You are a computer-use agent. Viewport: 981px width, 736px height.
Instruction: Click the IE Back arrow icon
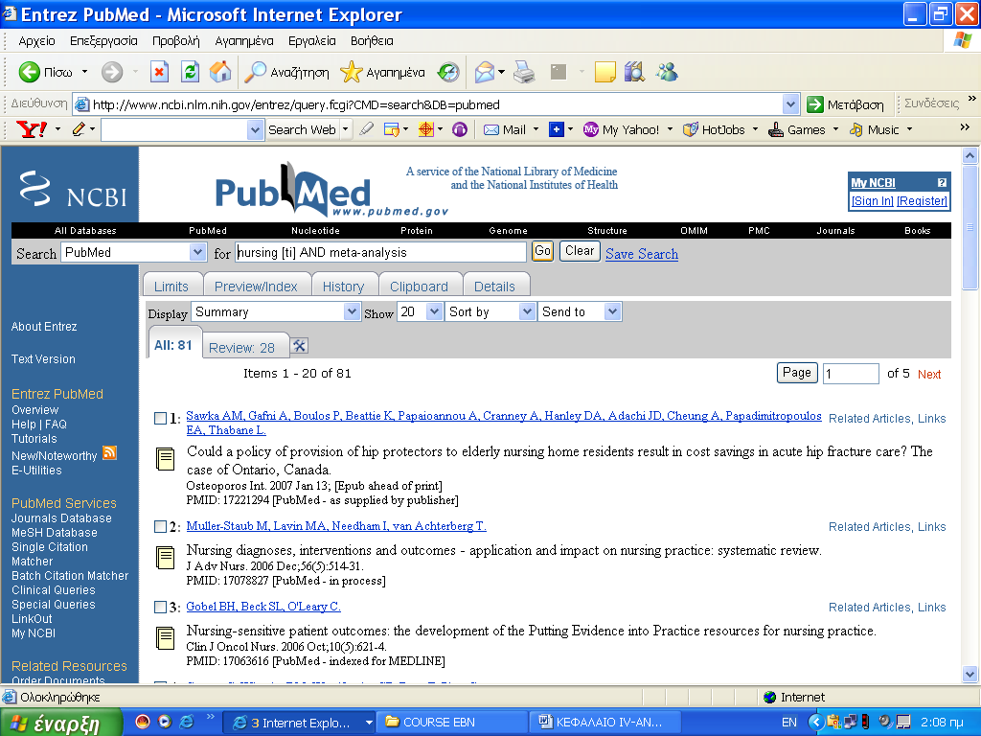point(29,72)
